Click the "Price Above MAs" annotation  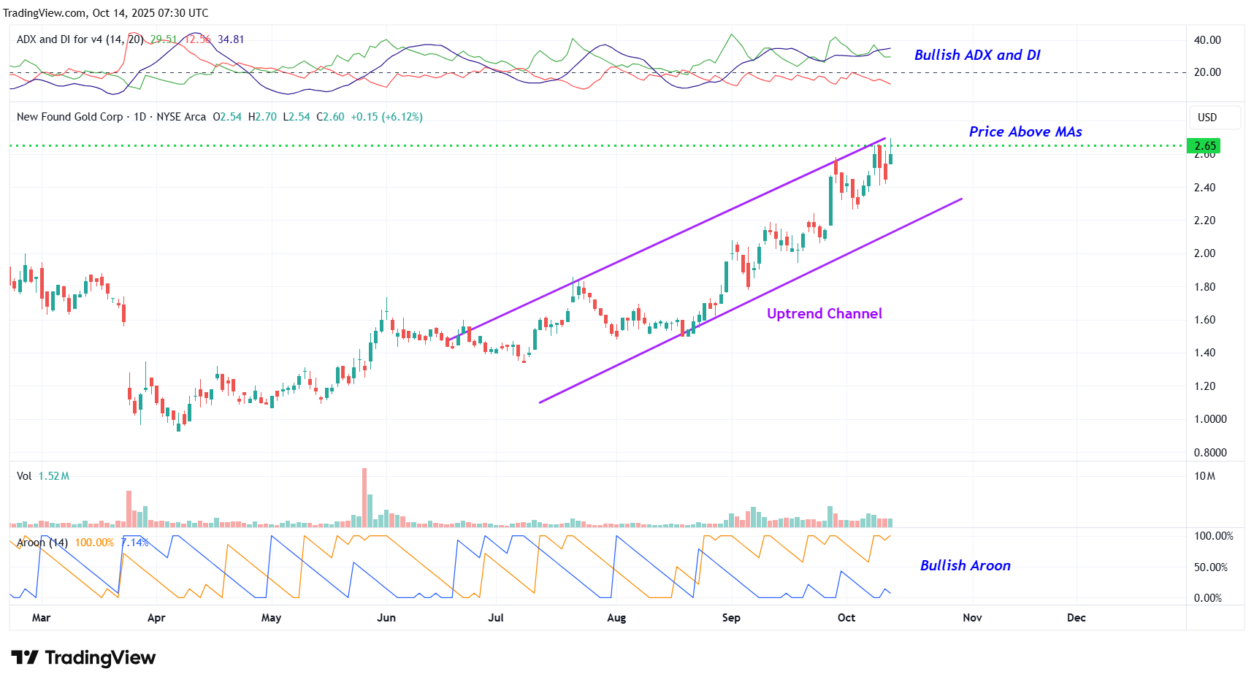(x=1025, y=132)
